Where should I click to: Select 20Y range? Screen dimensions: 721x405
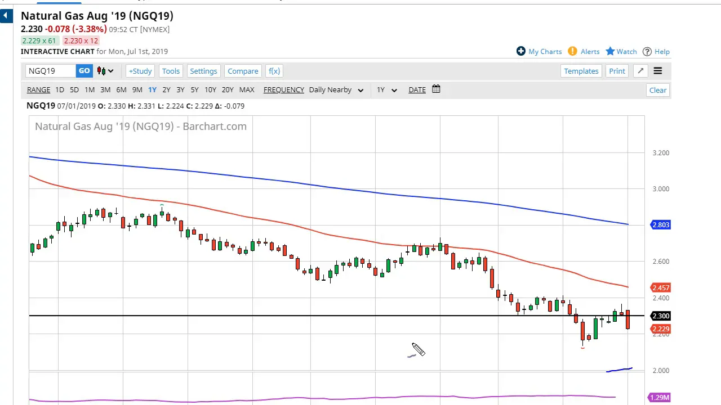[x=228, y=90]
